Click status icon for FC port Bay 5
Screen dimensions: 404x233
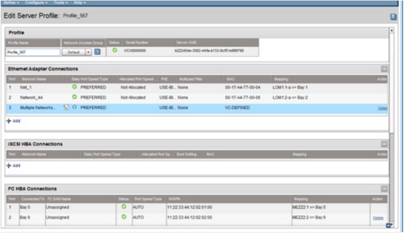[x=124, y=207]
